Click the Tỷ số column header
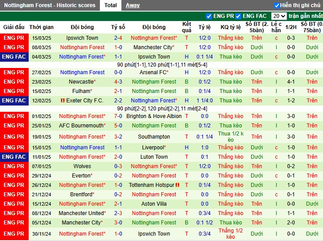323x241 pixels. [118, 27]
